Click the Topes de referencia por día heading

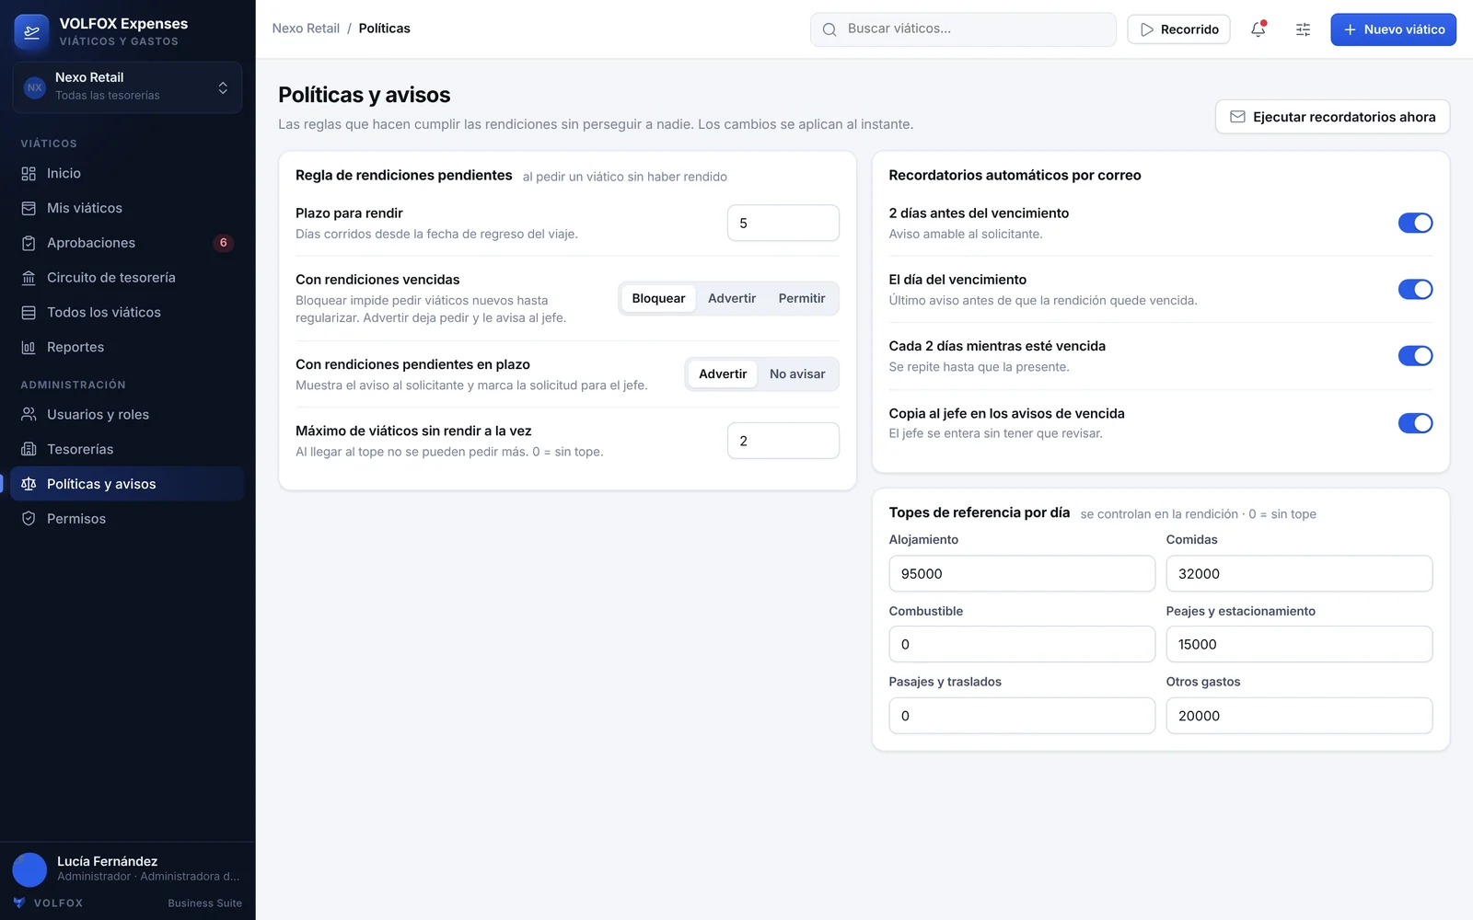point(979,512)
